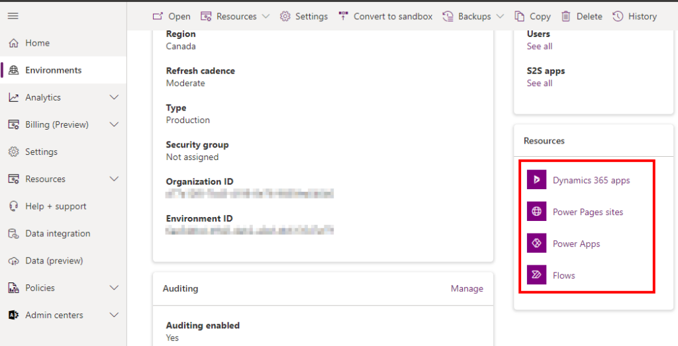The height and width of the screenshot is (346, 678).
Task: Click the Resources card heading
Action: pos(544,141)
